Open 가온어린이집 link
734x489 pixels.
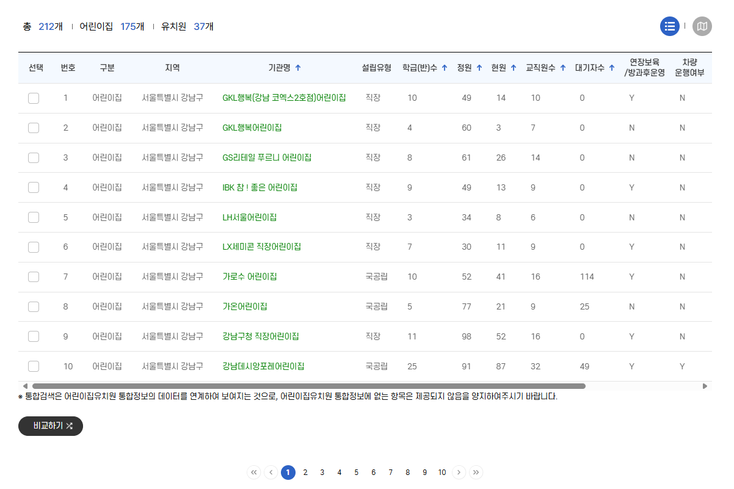(245, 306)
